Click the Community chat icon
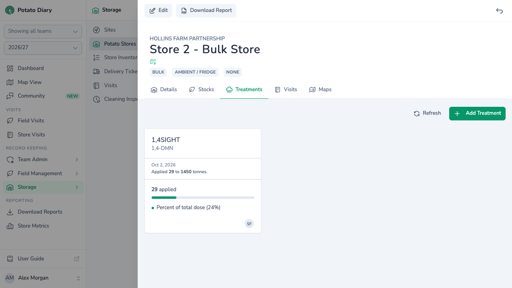Viewport: 512px width, 288px height. pyautogui.click(x=10, y=96)
